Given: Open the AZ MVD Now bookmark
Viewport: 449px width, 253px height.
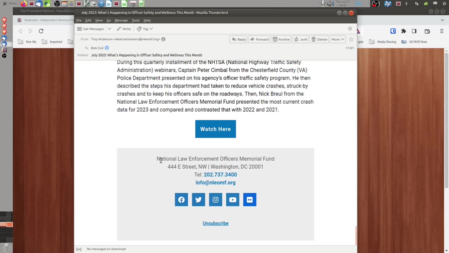Looking at the screenshot, I should (414, 42).
